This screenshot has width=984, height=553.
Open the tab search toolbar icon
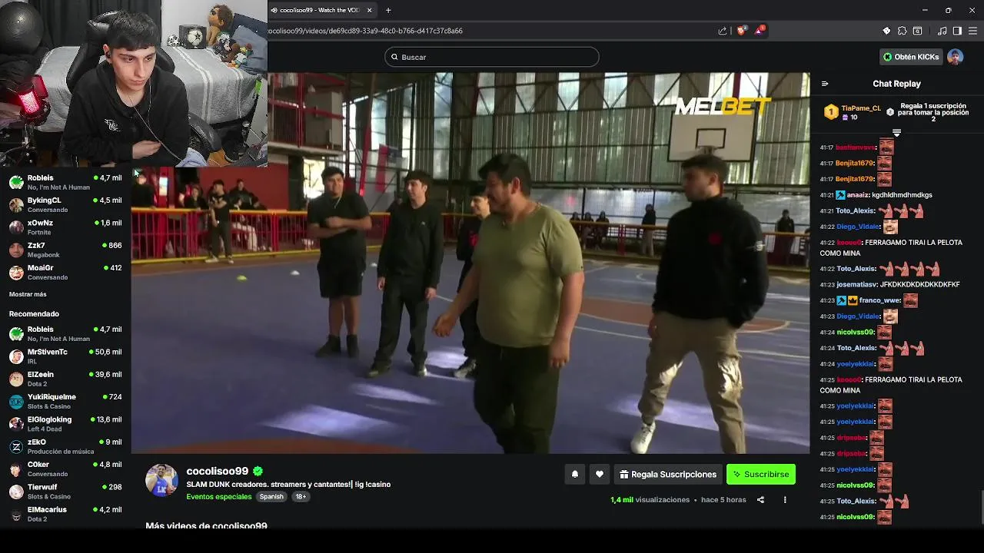[x=917, y=31]
